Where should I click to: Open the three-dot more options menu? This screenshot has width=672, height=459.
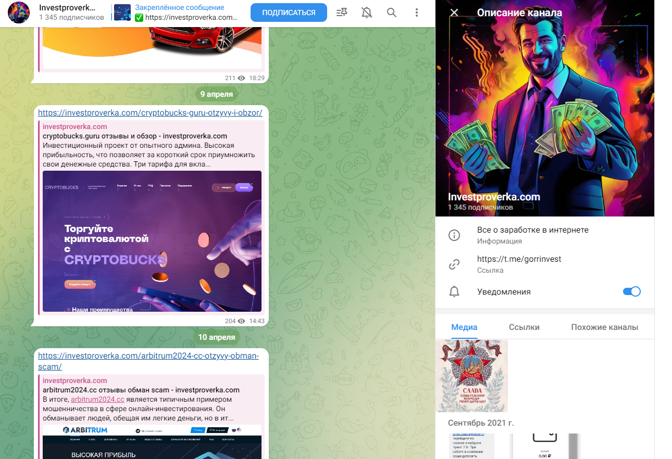(x=417, y=12)
